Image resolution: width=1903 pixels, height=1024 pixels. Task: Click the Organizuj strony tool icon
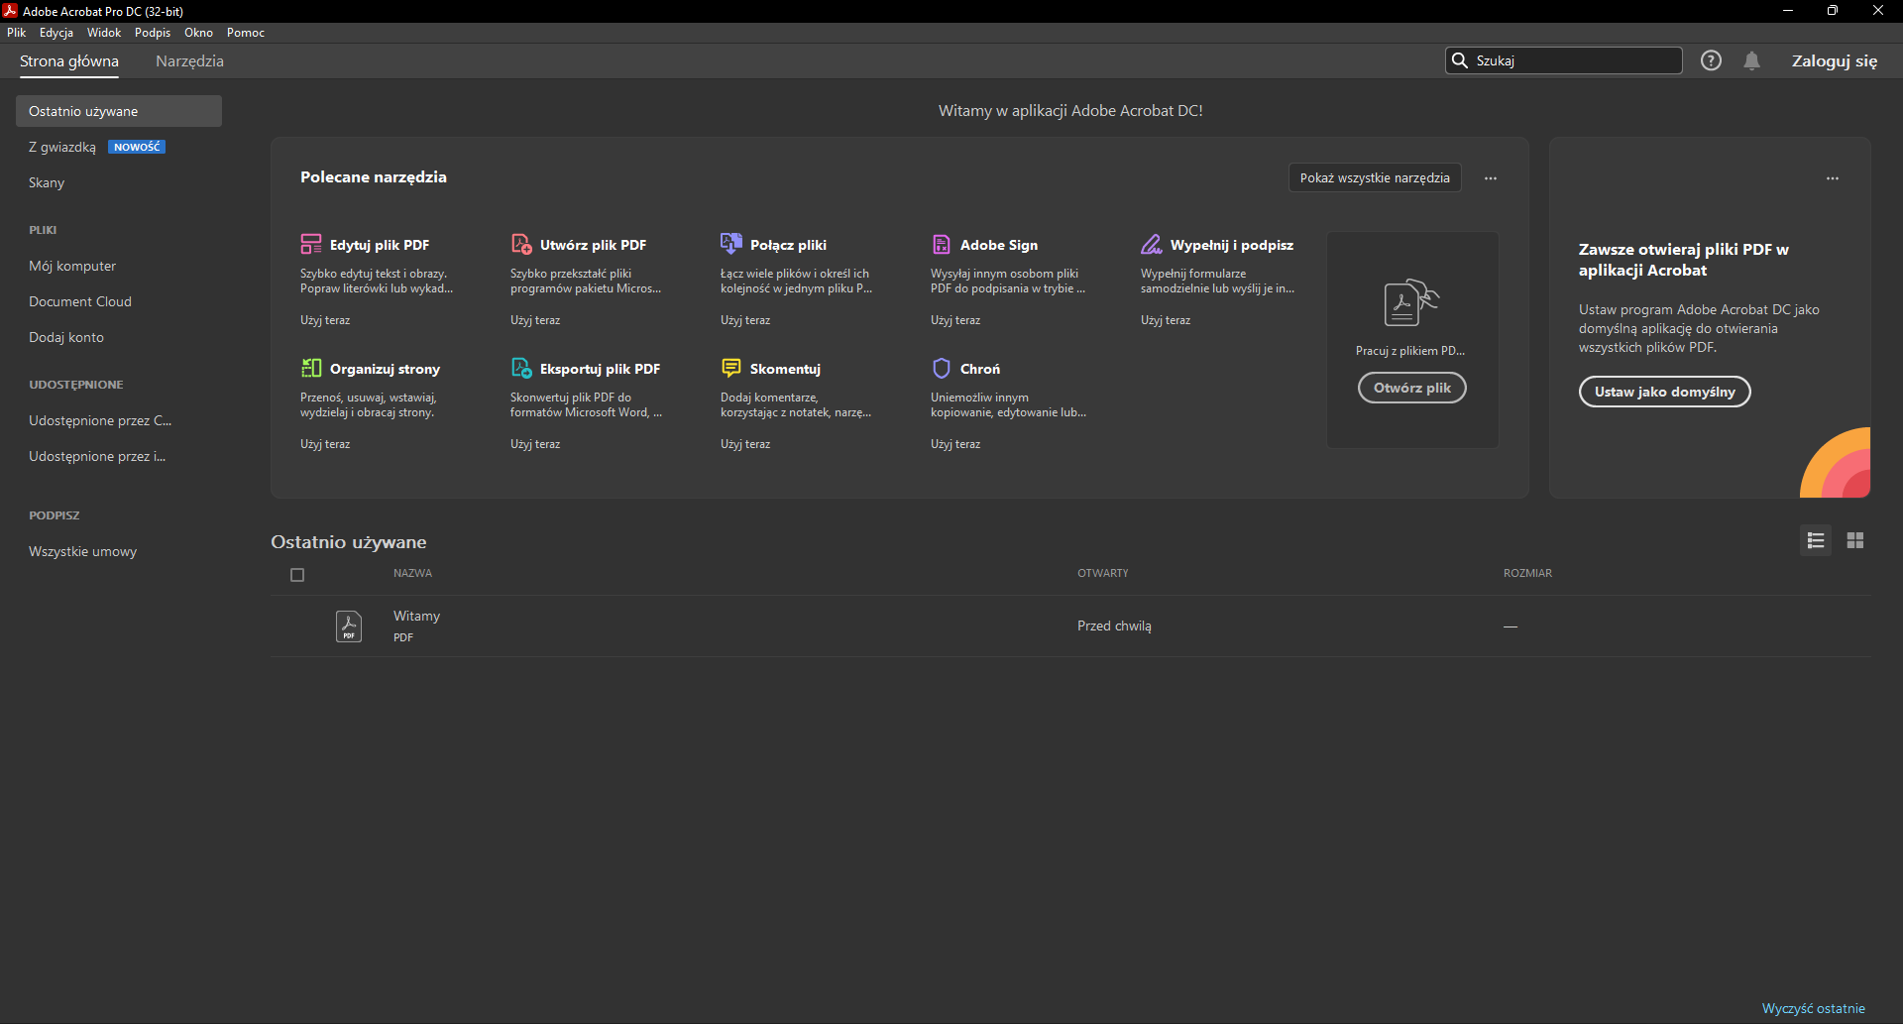(x=311, y=368)
